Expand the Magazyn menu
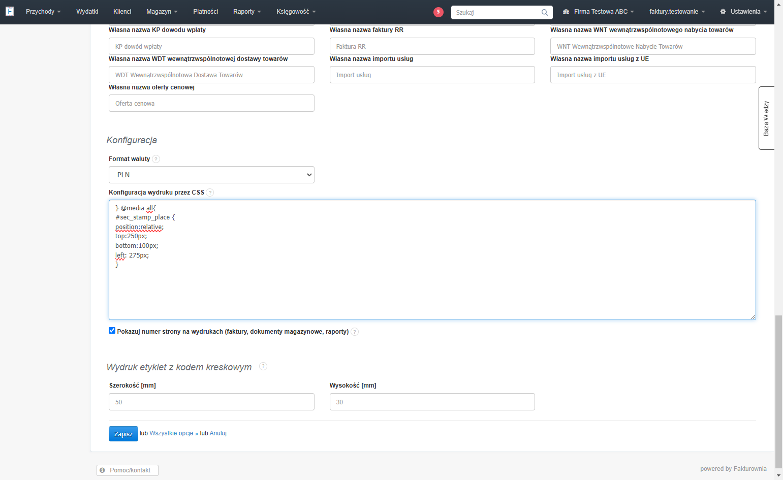The image size is (783, 480). (162, 12)
